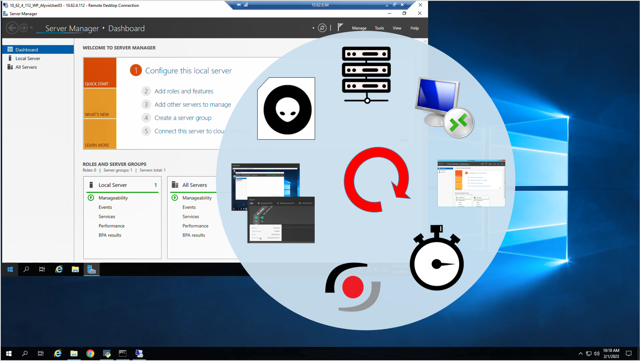Open Command Prompt from the local taskbar
Screen dimensions: 640x361
click(123, 353)
